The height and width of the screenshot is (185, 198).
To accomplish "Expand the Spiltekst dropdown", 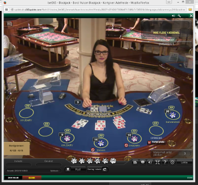I will click(55, 170).
